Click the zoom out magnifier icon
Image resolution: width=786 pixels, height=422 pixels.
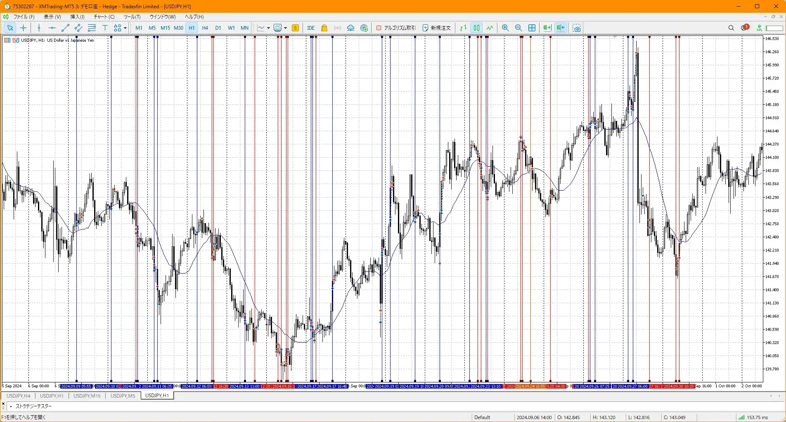click(x=518, y=28)
